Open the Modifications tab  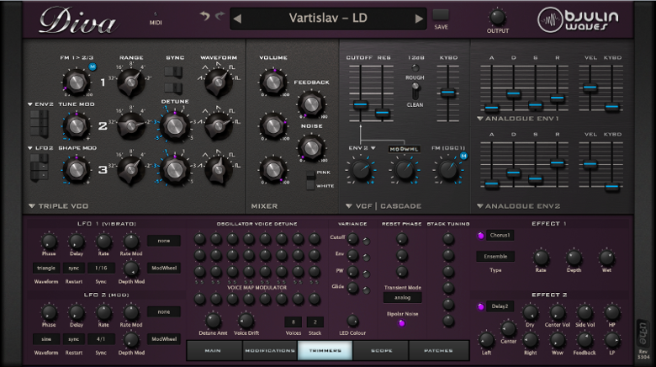pos(269,350)
